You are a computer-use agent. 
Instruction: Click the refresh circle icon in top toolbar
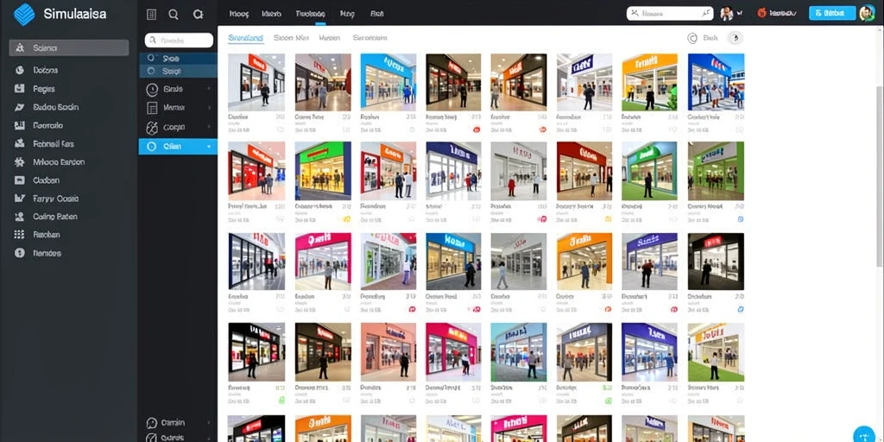(x=198, y=15)
